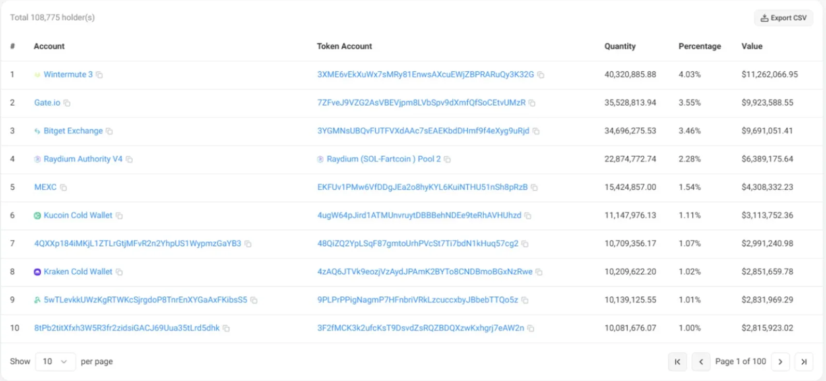Viewport: 826px width, 381px height.
Task: Jump to the last page
Action: (804, 362)
